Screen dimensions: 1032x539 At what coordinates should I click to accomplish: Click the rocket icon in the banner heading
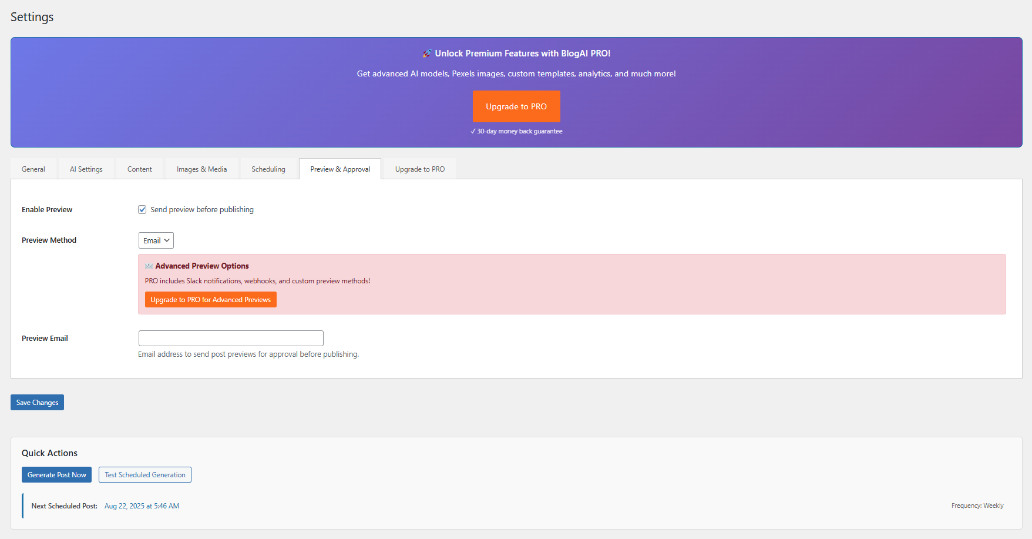pos(426,53)
